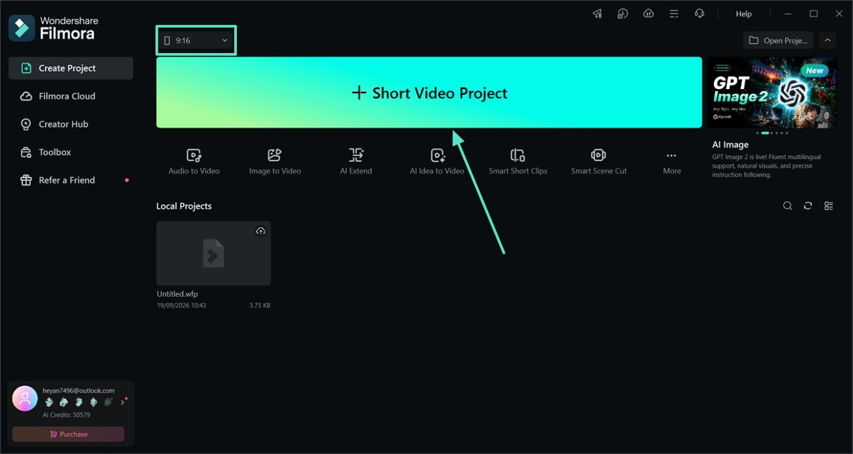Click the Local Projects heading

[184, 206]
